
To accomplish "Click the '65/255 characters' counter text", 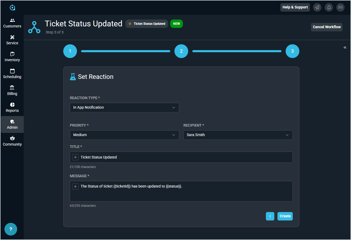I will [x=83, y=206].
